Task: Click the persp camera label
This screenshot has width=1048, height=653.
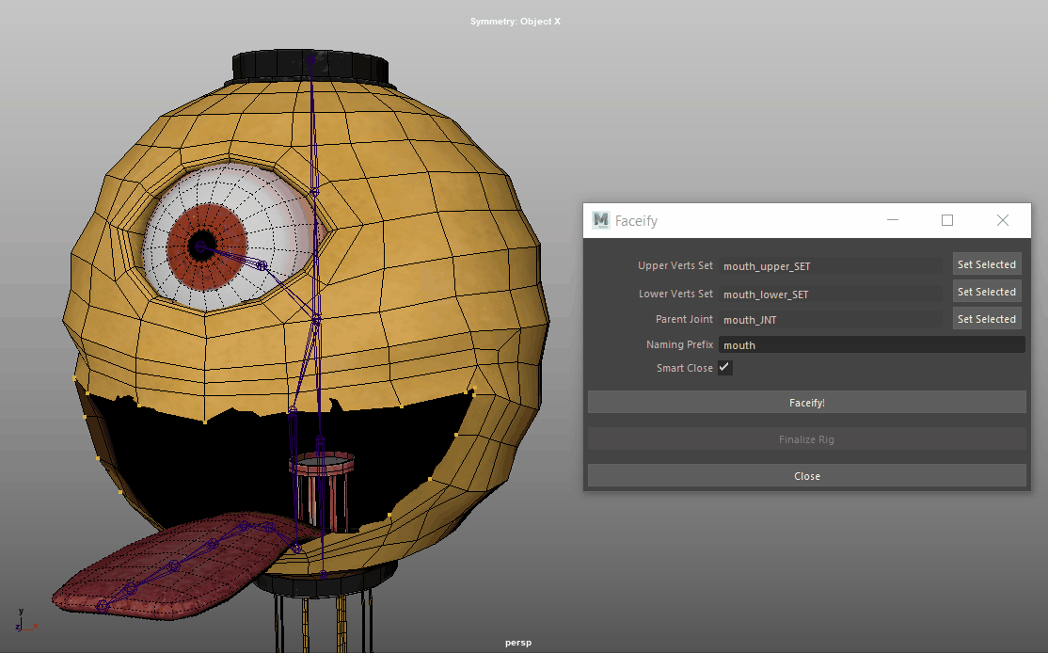Action: [x=518, y=643]
